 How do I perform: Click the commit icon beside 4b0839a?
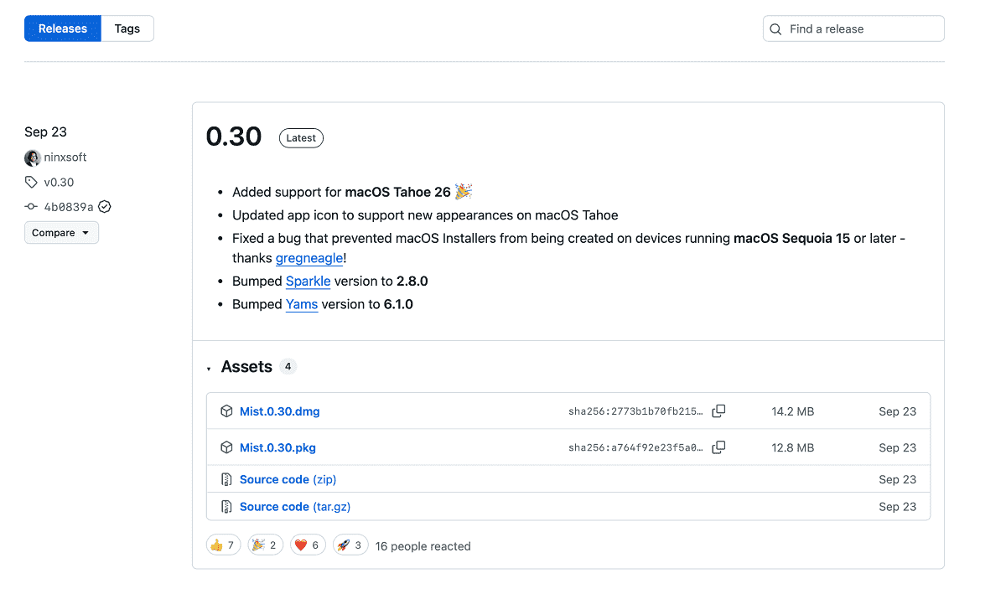tap(31, 207)
